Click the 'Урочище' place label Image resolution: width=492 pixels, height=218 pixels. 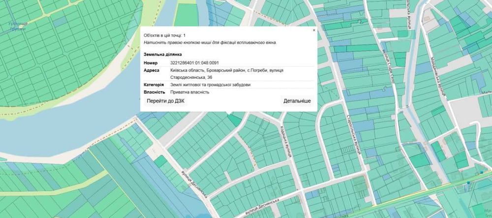pos(18,24)
